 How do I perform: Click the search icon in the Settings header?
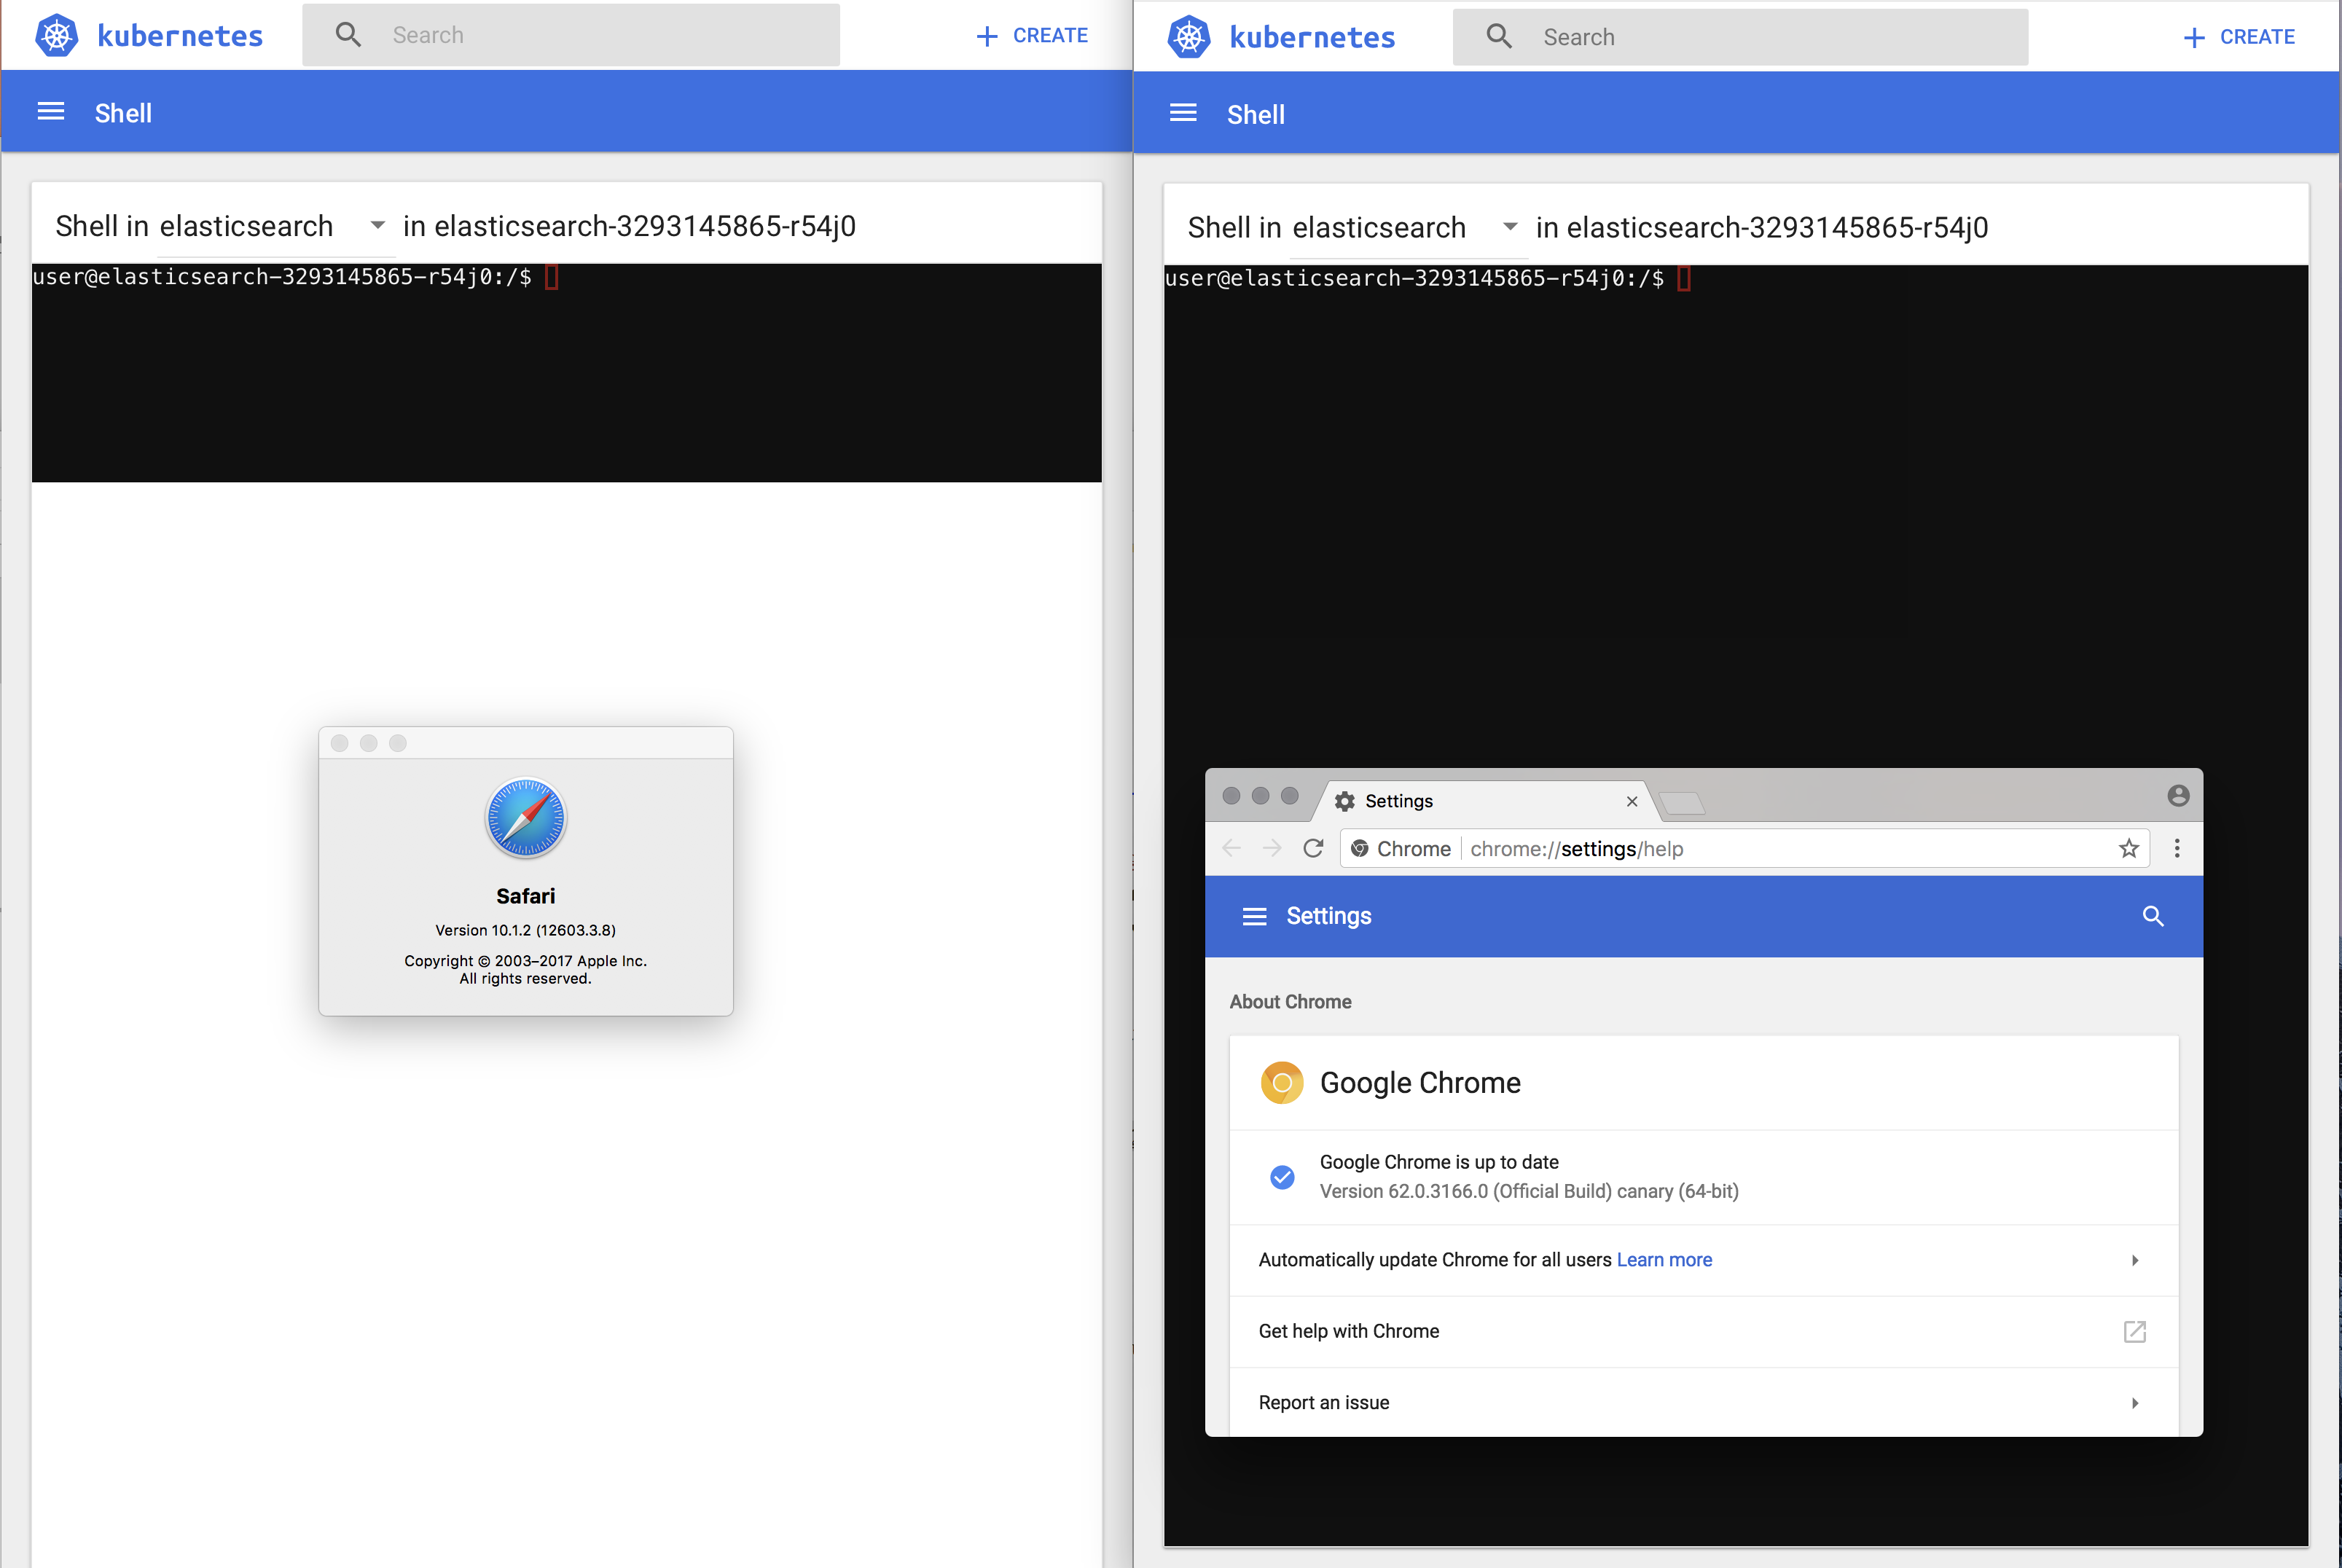[2154, 916]
